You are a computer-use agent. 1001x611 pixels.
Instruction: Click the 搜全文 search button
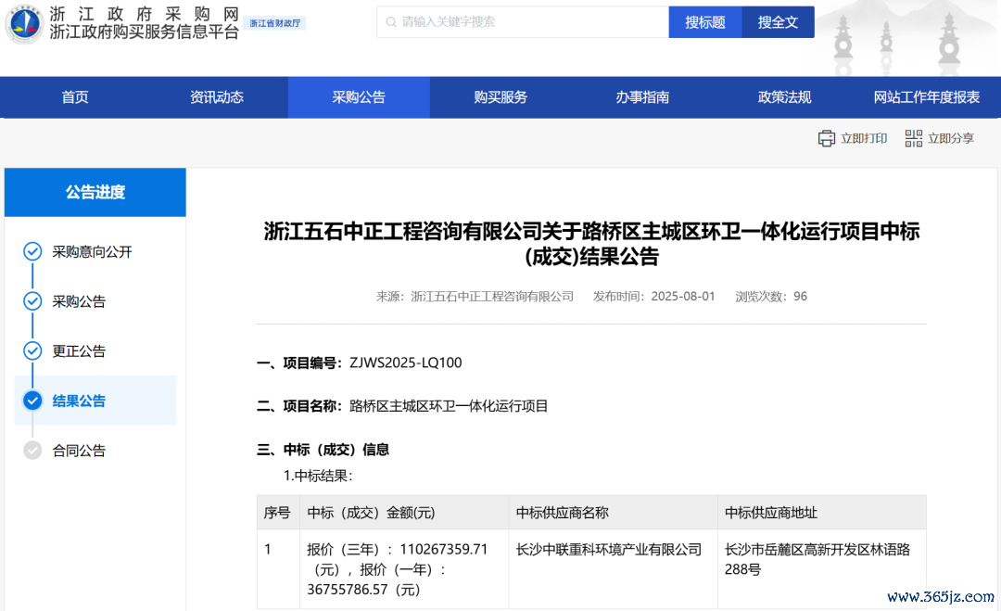pos(779,22)
